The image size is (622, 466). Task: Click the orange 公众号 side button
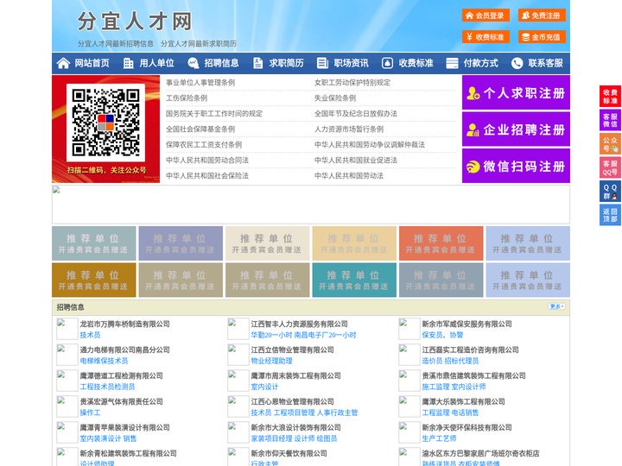pos(610,144)
